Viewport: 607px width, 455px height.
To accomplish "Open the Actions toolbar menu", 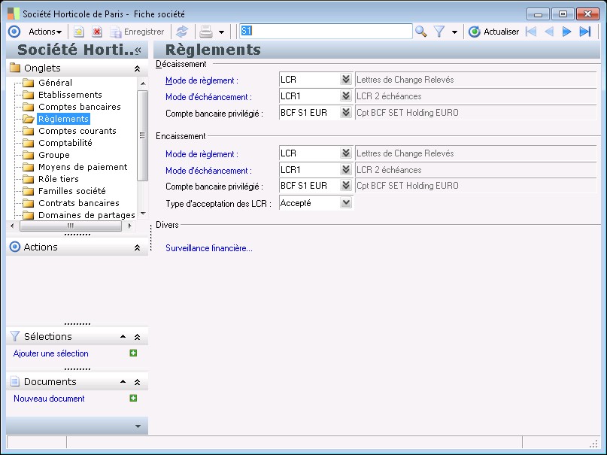I will pos(44,32).
